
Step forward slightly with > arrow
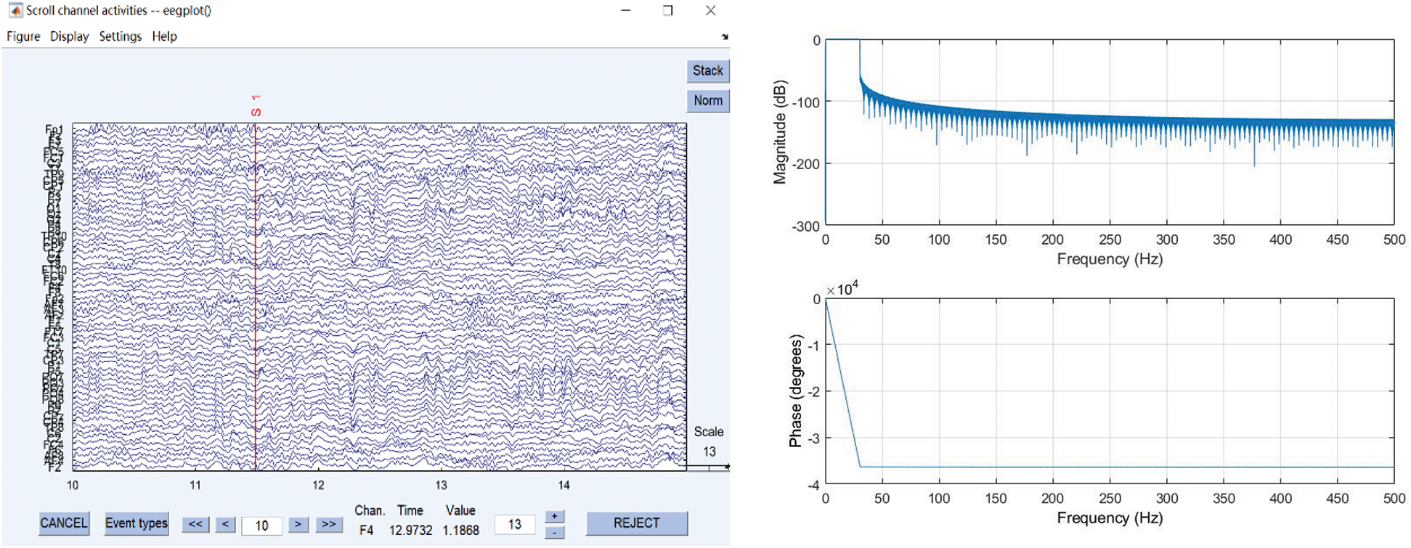(x=298, y=524)
